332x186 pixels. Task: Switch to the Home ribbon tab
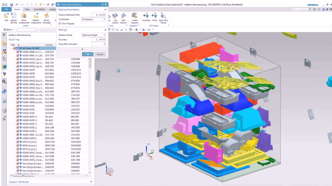tap(17, 9)
